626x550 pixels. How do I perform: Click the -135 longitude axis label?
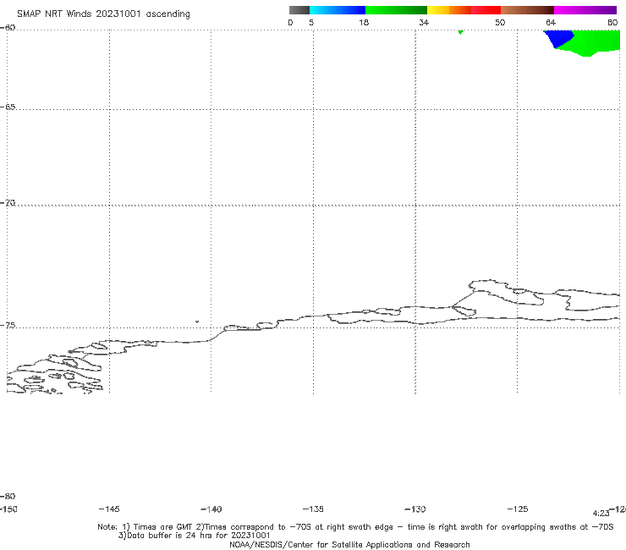coord(313,509)
